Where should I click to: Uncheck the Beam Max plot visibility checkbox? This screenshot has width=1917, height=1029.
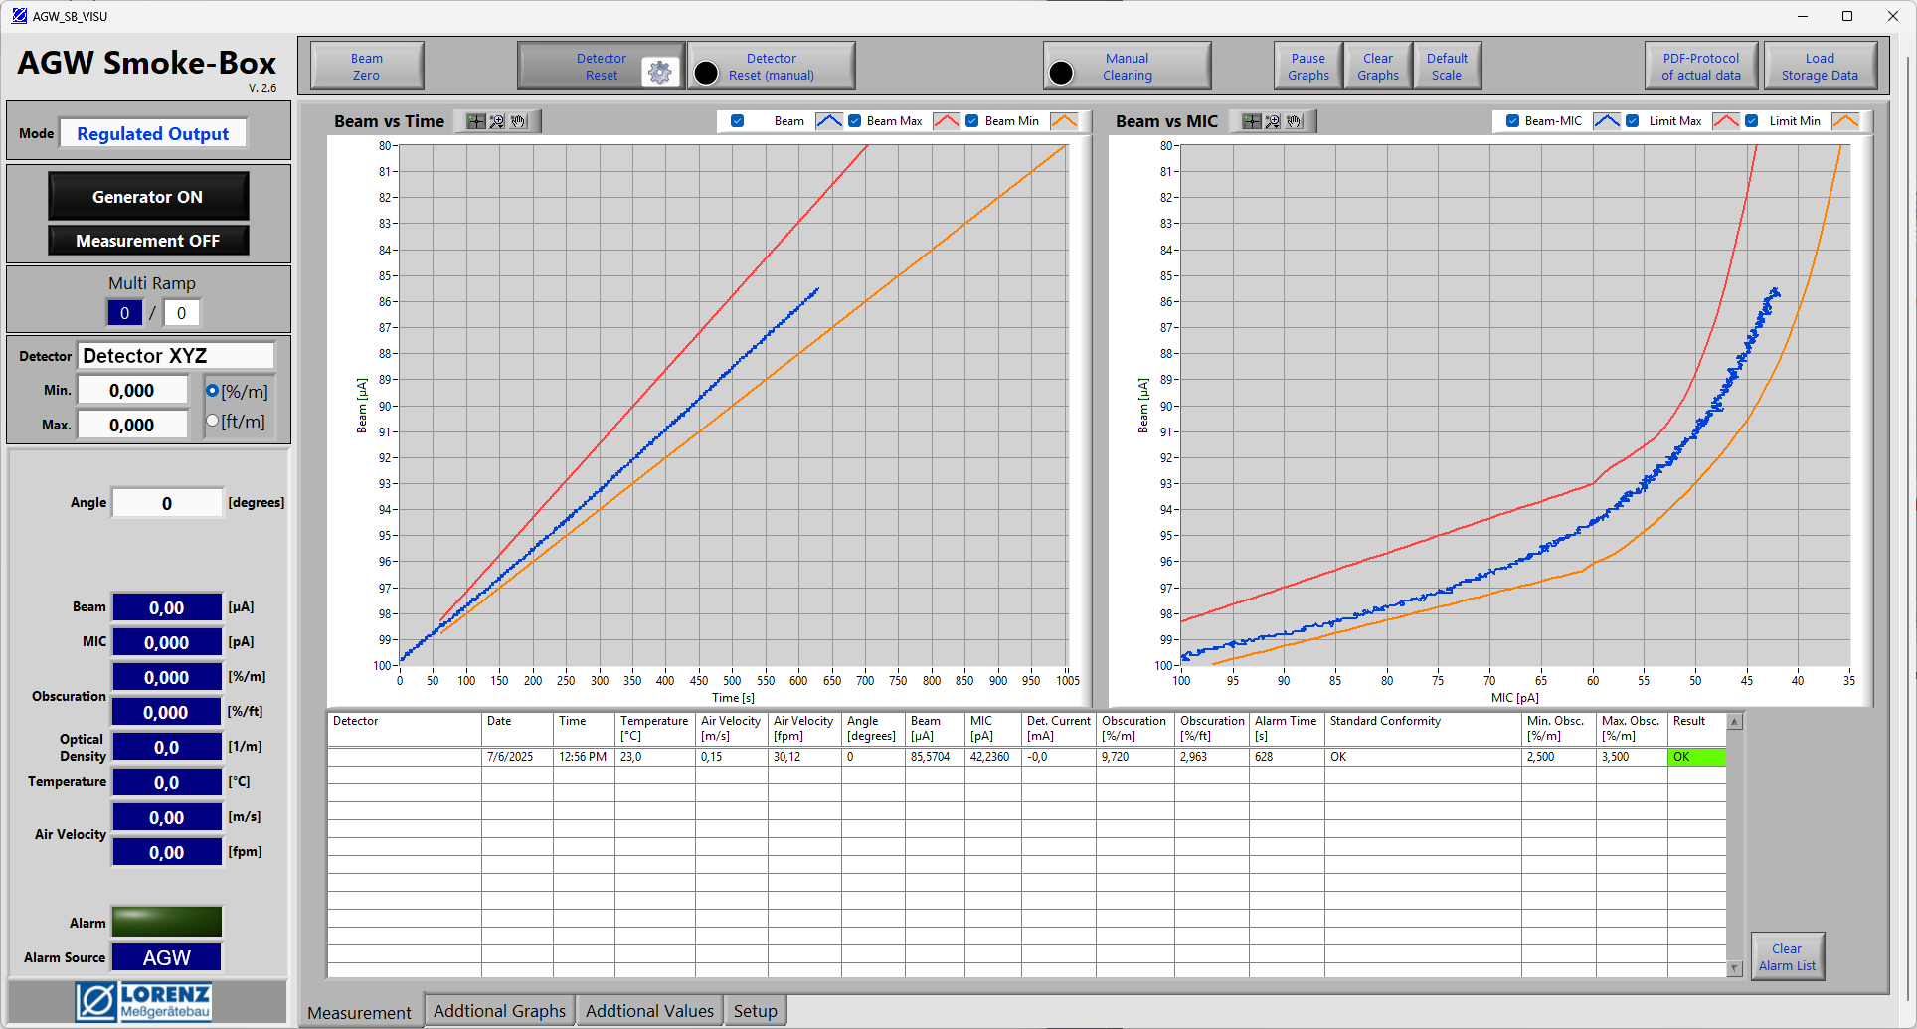(855, 121)
